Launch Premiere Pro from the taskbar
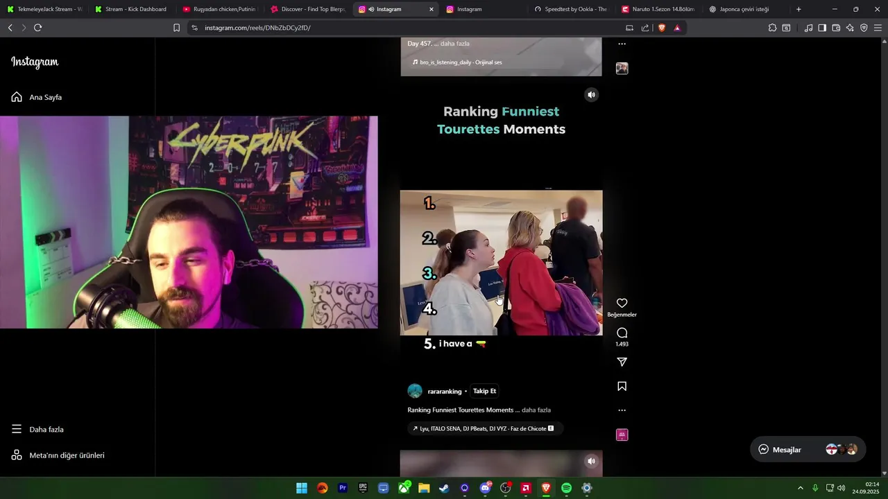This screenshot has width=888, height=499. tap(343, 488)
